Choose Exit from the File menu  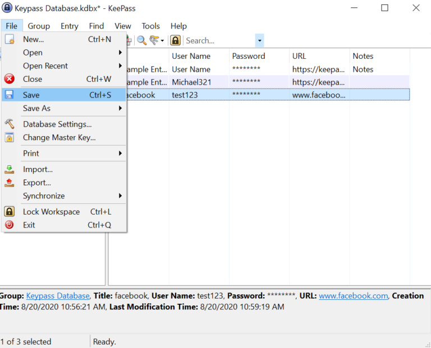tap(64, 225)
